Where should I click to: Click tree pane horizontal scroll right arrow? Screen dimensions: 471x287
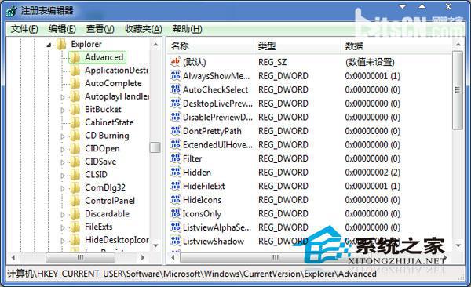point(143,257)
